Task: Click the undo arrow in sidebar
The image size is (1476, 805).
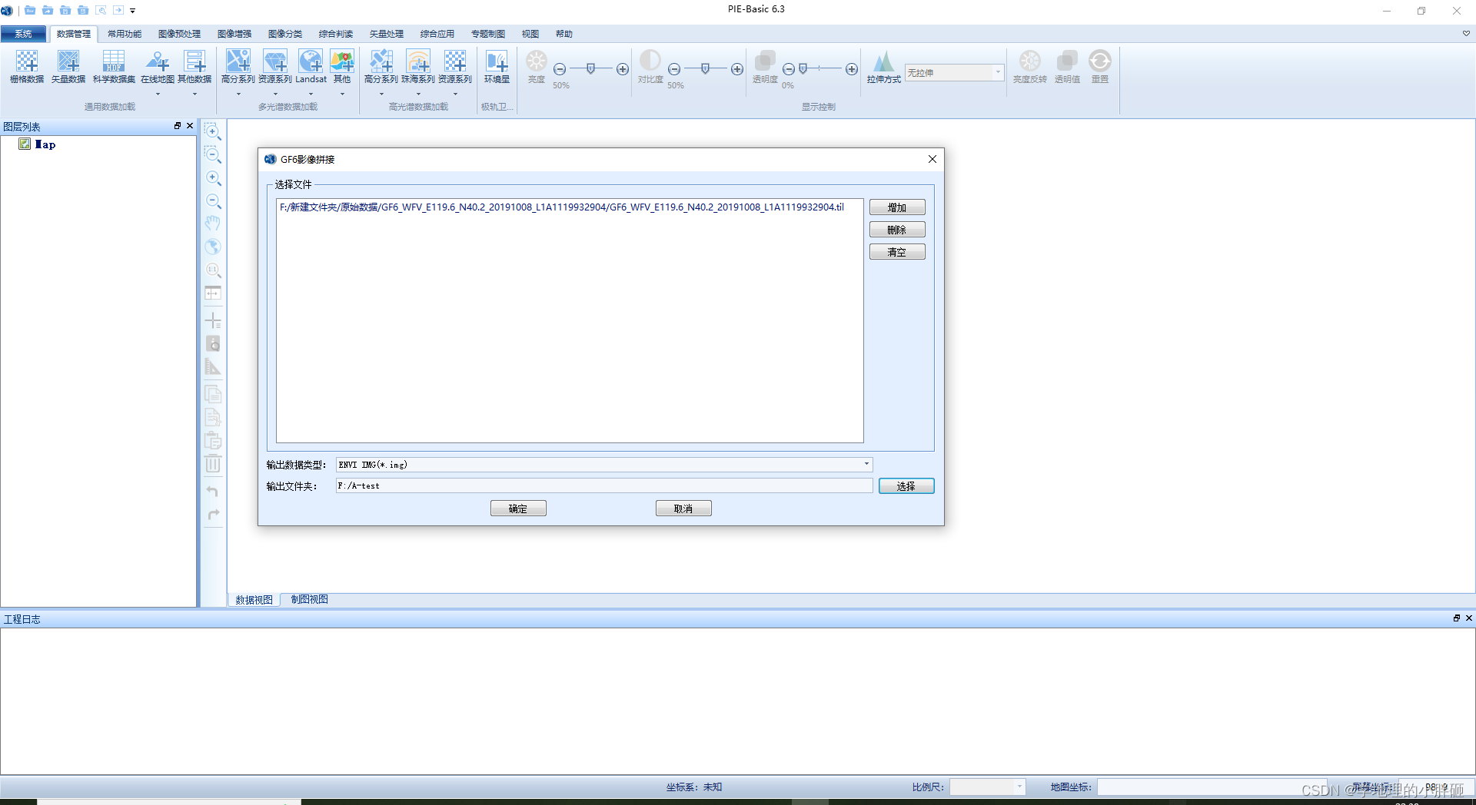Action: 213,491
